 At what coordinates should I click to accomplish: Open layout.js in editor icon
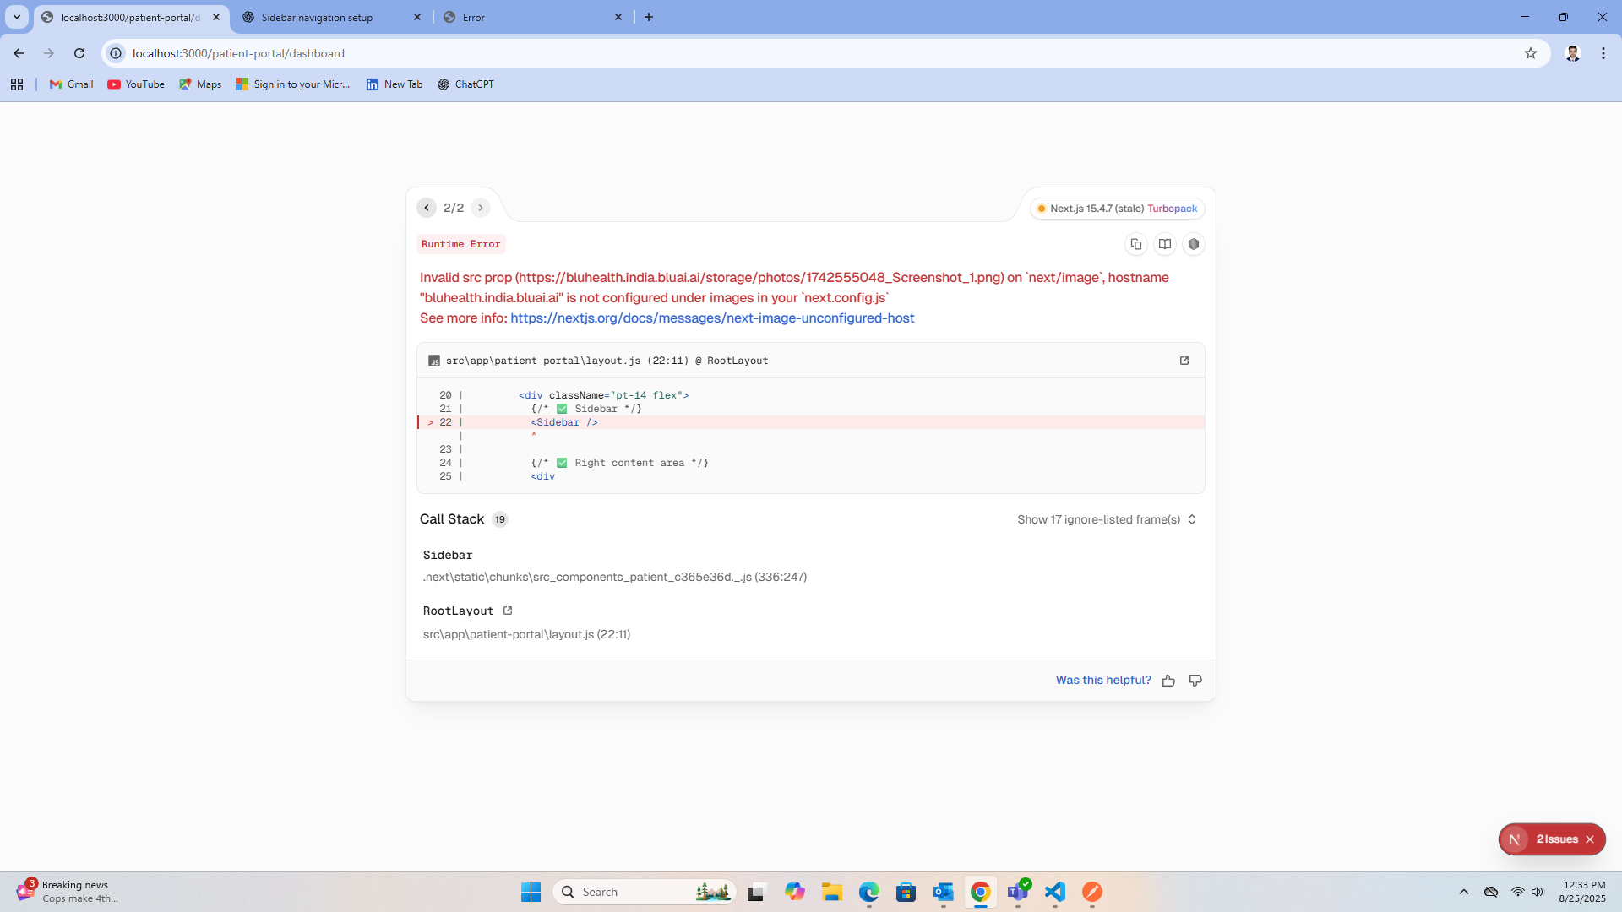point(1184,361)
